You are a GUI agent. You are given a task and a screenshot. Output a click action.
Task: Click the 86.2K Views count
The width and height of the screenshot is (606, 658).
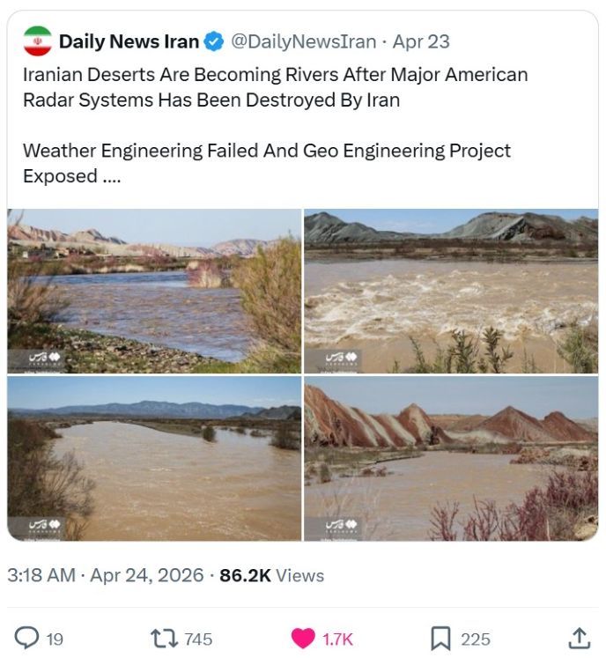tap(272, 575)
